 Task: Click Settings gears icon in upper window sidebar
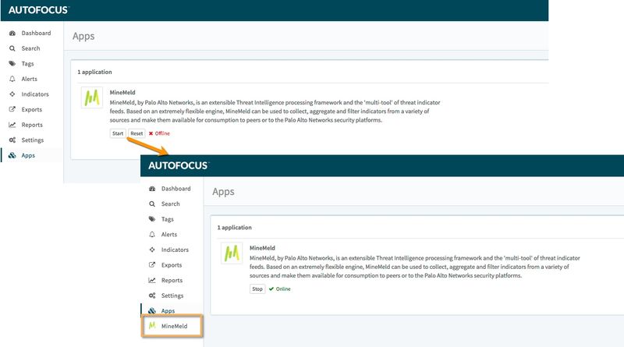(12, 140)
